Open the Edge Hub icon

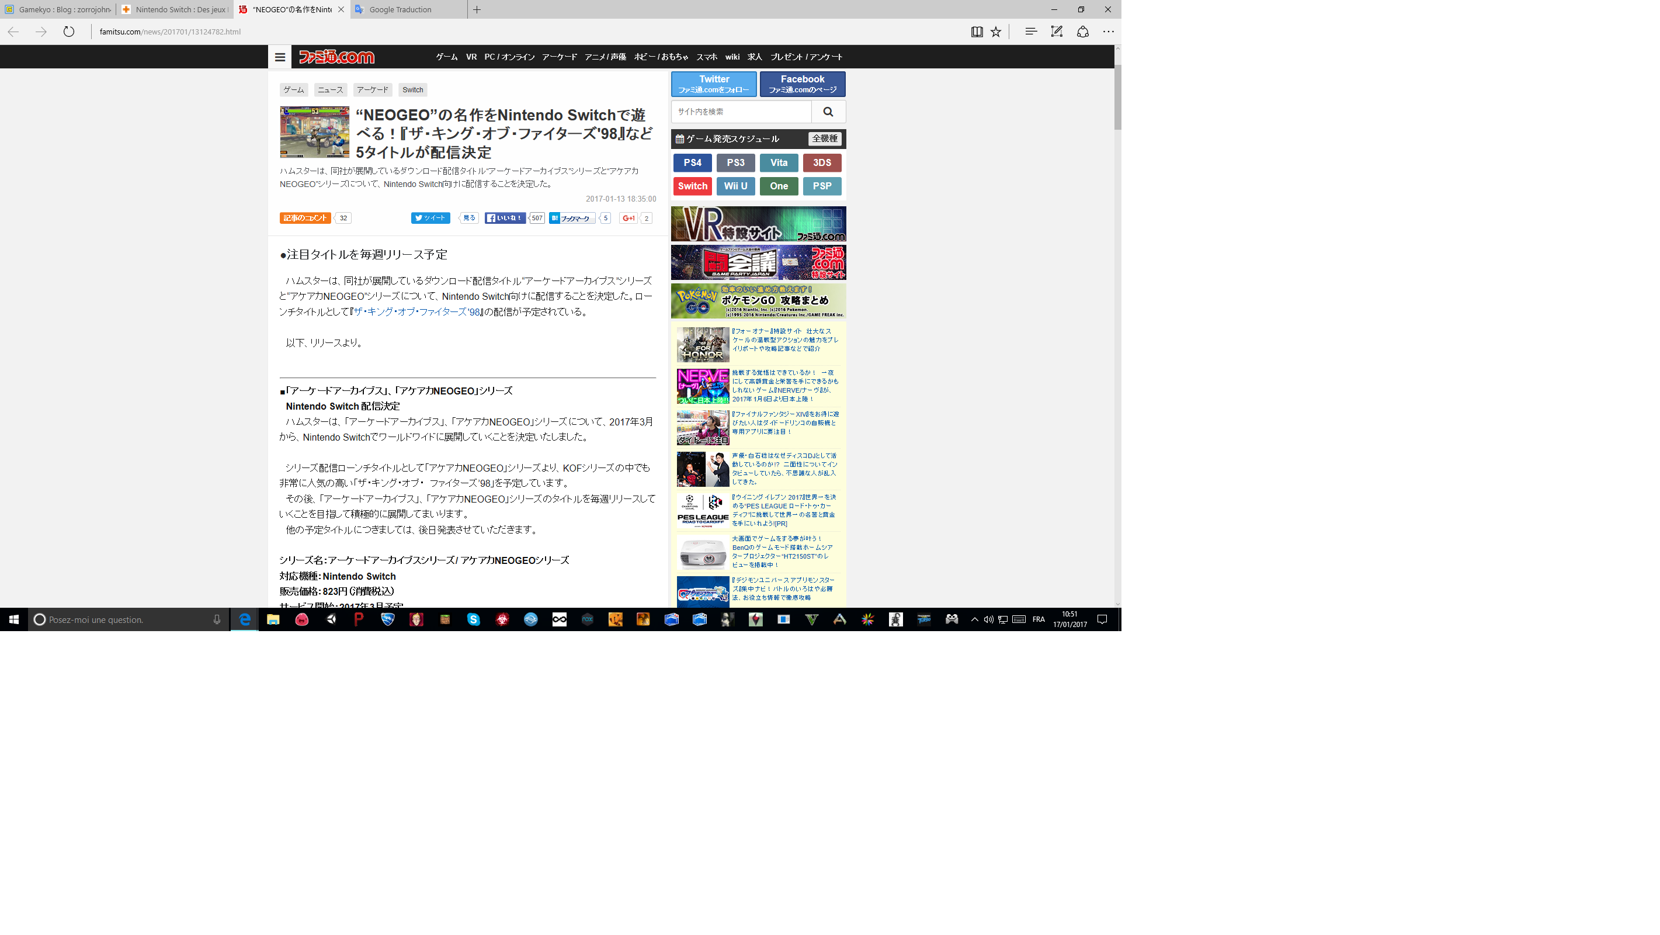click(x=1030, y=32)
